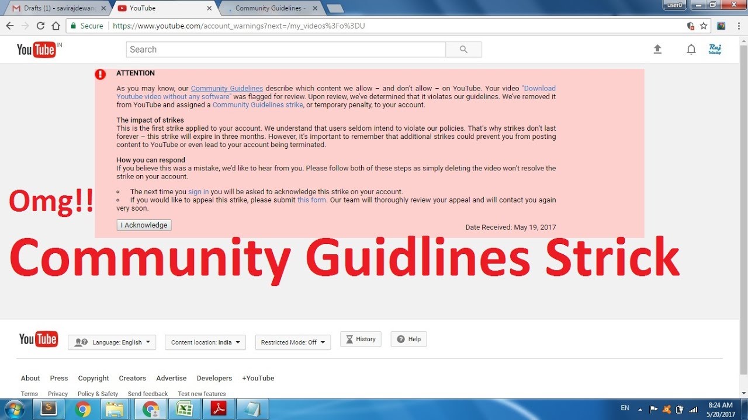This screenshot has width=748, height=420.
Task: Open the first Chrome taskbar icon
Action: pyautogui.click(x=83, y=409)
